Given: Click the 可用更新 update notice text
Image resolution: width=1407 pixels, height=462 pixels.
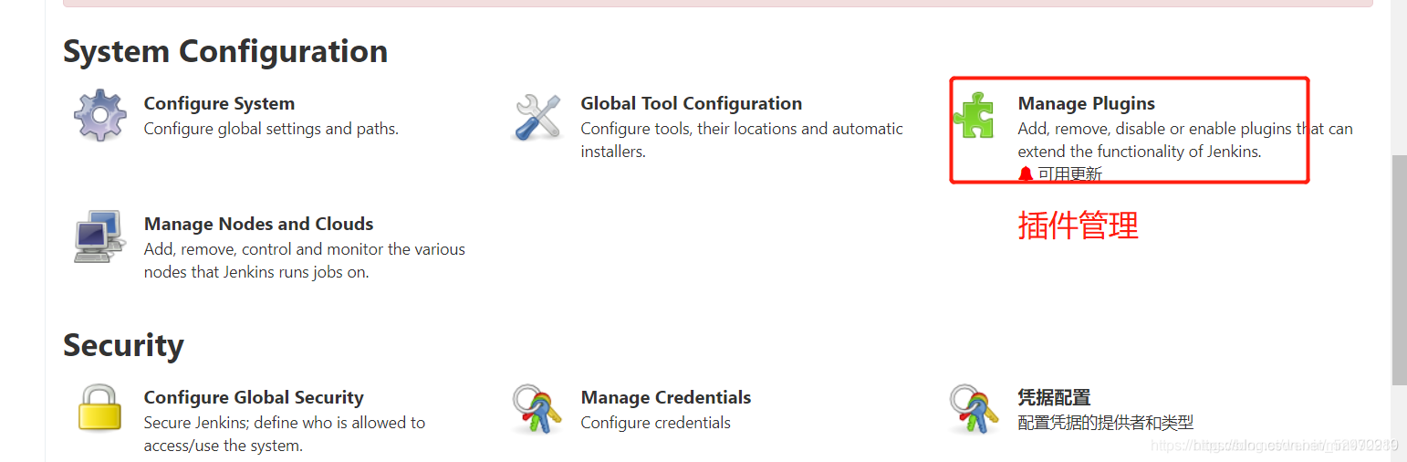Looking at the screenshot, I should click(1070, 173).
